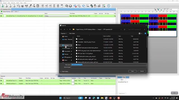Expand the Andy - Personal tree node
Viewport: 179px width, 100px height.
click(x=61, y=39)
